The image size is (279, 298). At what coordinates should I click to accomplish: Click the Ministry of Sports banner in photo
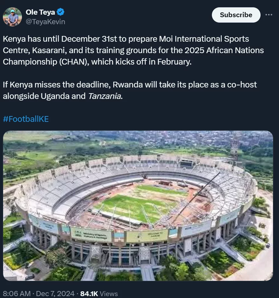tap(91, 235)
